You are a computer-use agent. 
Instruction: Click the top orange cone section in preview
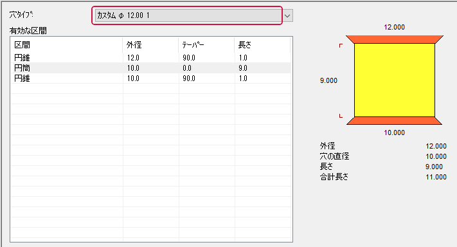(x=395, y=39)
